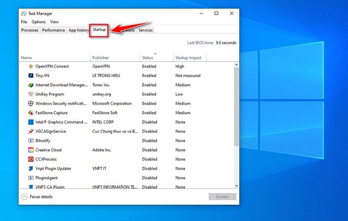Click publisher 'INTEL CORP'
The image size is (348, 221).
click(103, 122)
